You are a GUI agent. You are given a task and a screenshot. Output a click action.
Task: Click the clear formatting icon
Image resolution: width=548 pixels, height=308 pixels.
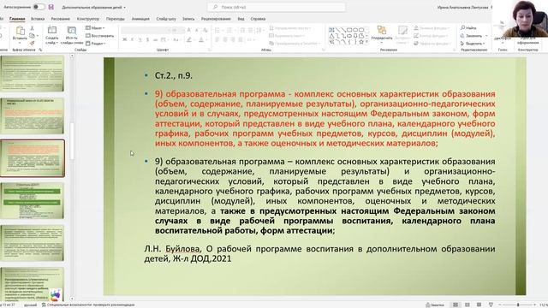click(x=205, y=31)
